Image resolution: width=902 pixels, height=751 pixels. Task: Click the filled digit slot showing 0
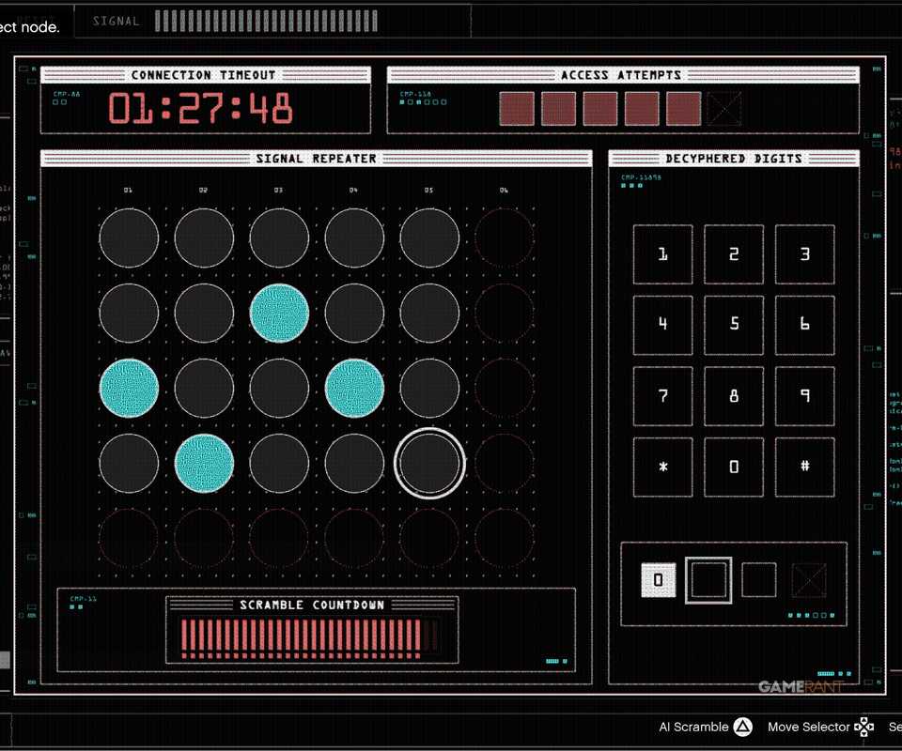(x=658, y=580)
